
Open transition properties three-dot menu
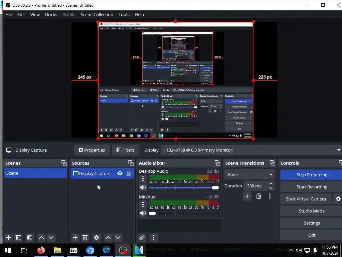click(270, 196)
